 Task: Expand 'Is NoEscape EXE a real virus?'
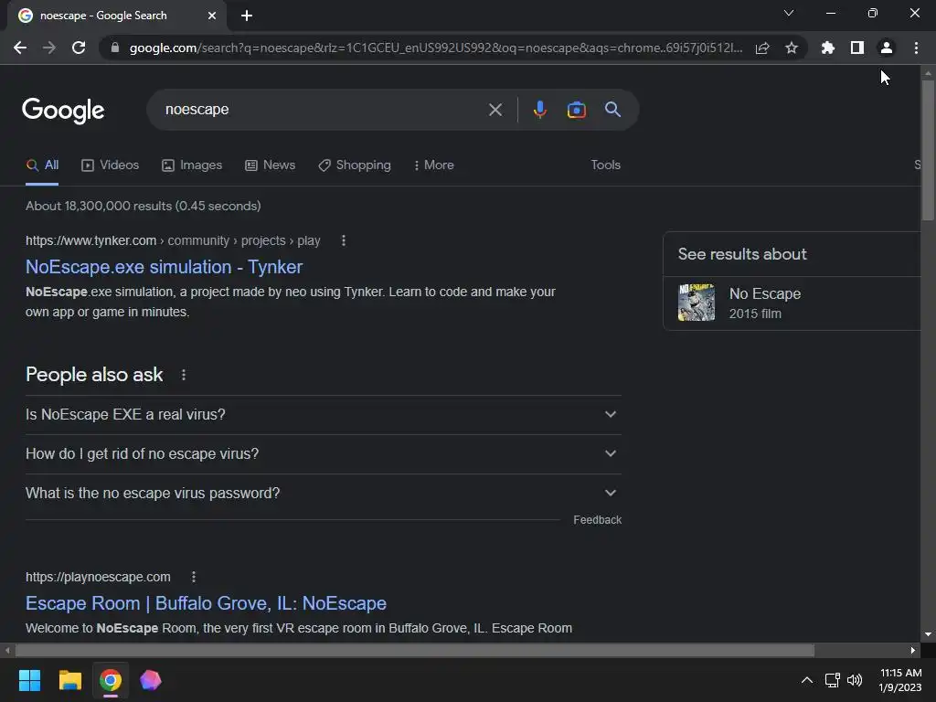point(324,414)
